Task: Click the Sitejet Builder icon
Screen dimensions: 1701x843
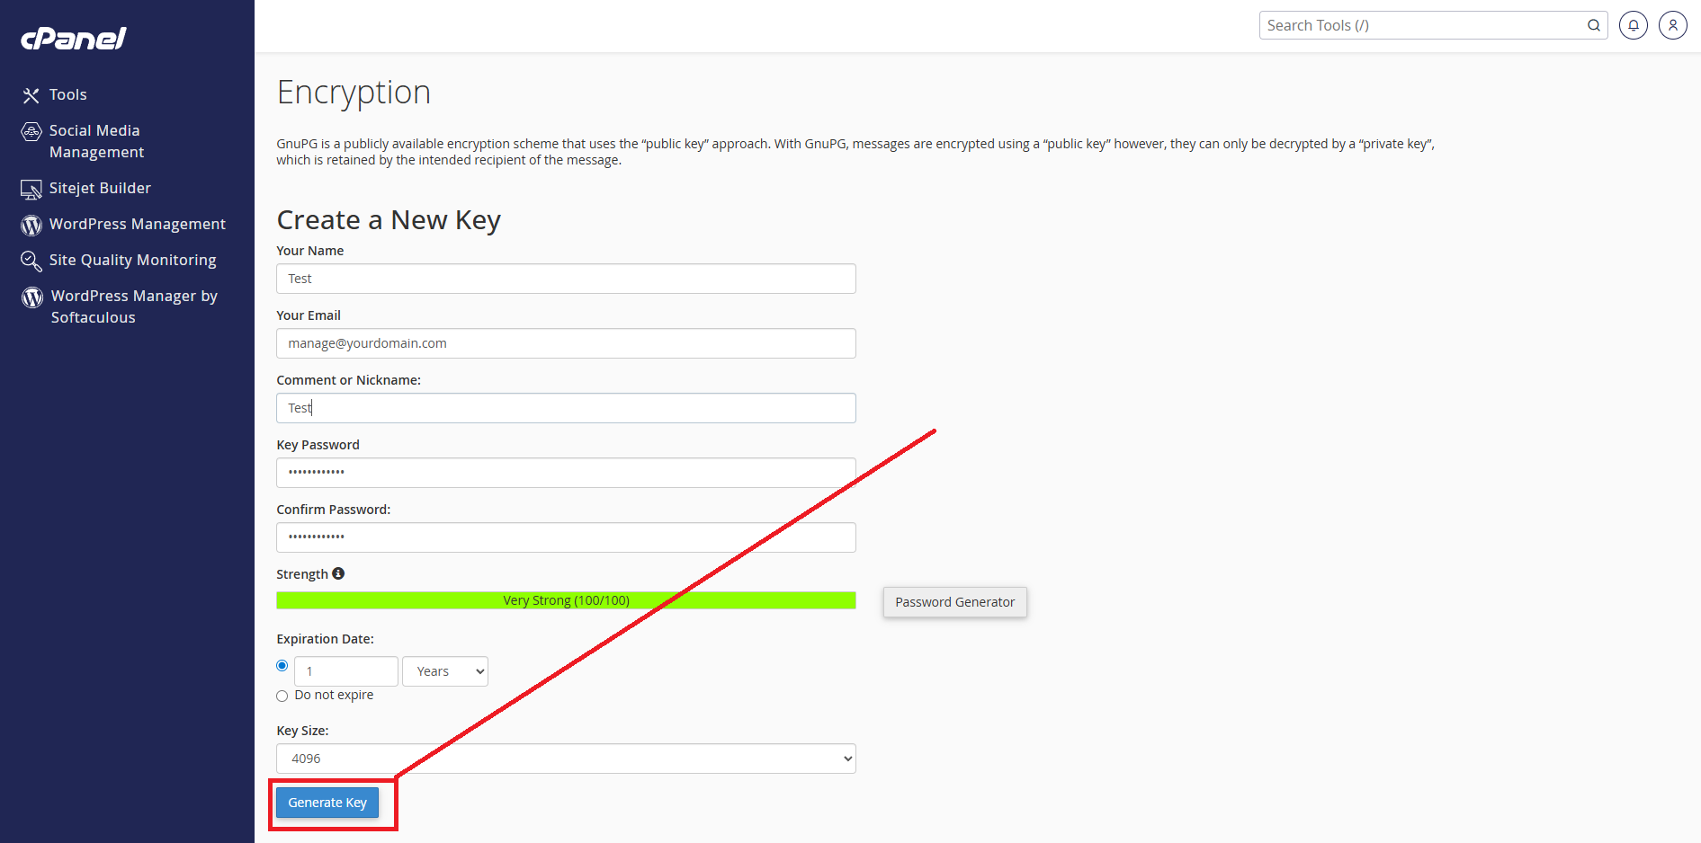Action: point(31,190)
